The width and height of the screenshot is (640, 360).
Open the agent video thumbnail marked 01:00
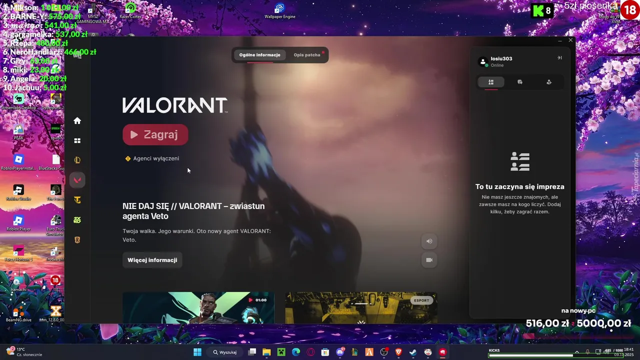pos(198,307)
